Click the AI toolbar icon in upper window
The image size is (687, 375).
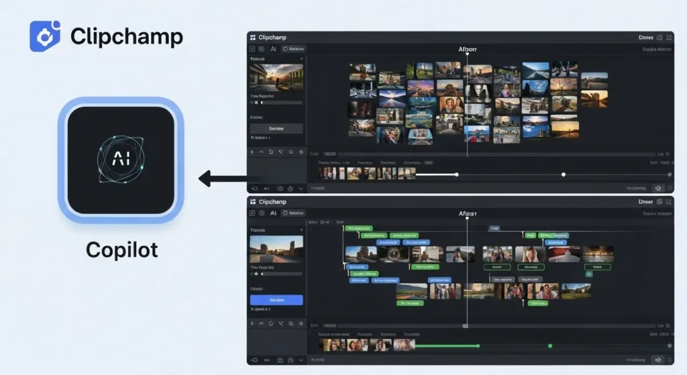[x=274, y=49]
